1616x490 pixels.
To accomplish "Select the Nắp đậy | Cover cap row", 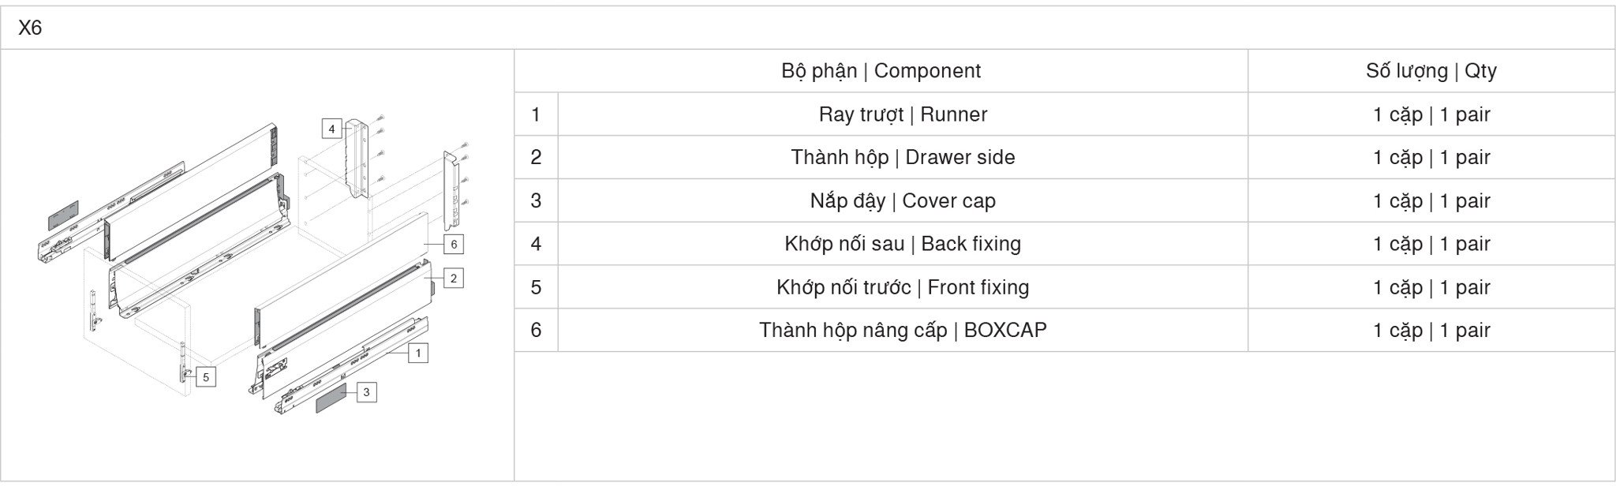I will click(x=1064, y=200).
